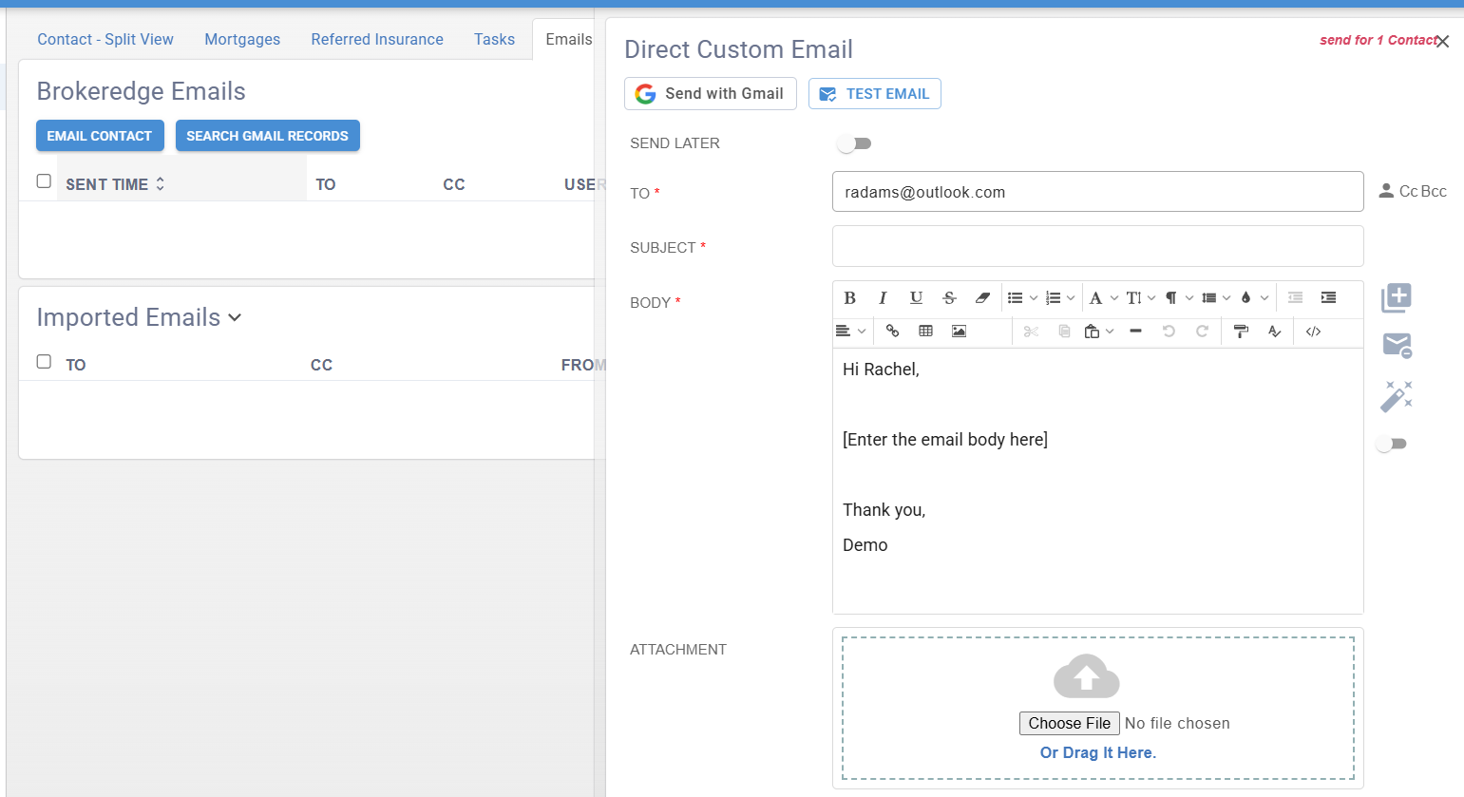
Task: Open the Contact - Split View tab
Action: (105, 39)
